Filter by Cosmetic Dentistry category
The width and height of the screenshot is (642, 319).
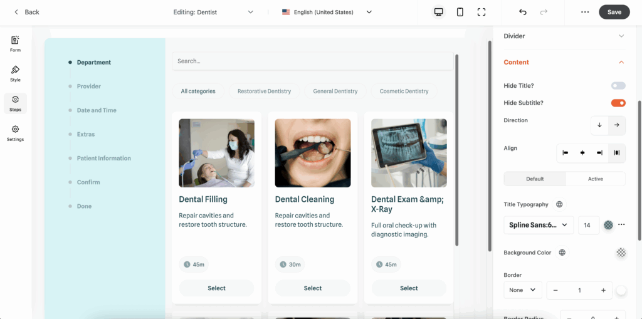tap(404, 91)
